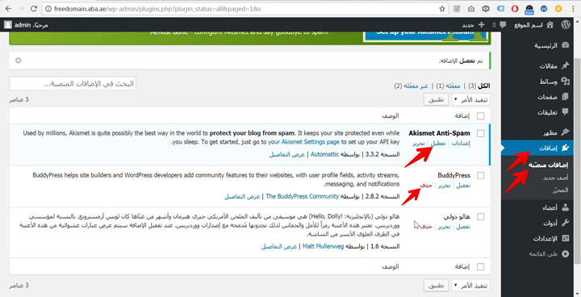The height and width of the screenshot is (297, 581).
Task: Tick the BuddyPress plugin checkbox
Action: 481,175
